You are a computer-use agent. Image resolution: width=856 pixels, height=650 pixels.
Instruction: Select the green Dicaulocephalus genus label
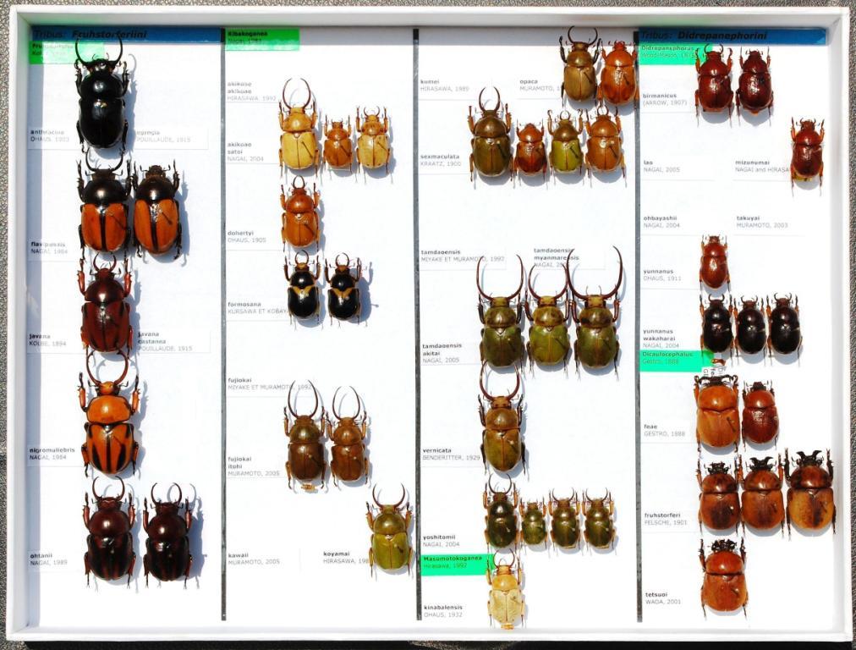[x=675, y=359]
